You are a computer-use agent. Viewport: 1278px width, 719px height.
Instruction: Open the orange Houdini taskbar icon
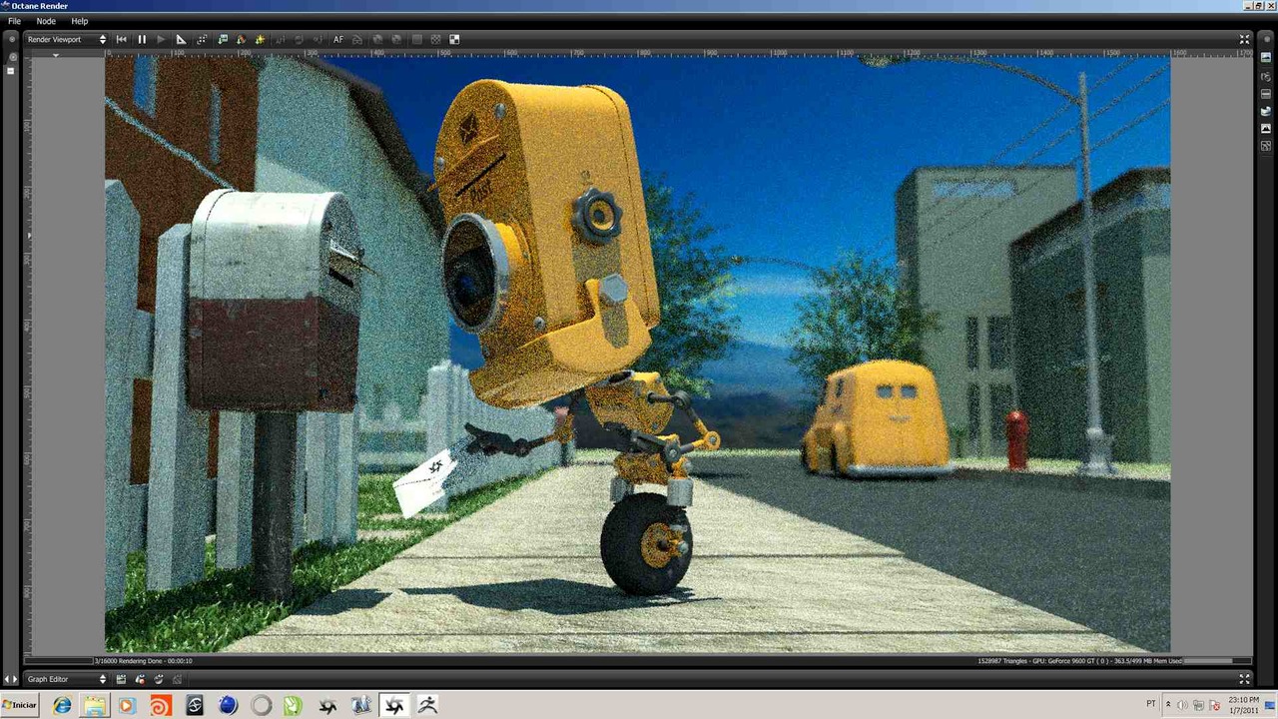(161, 706)
